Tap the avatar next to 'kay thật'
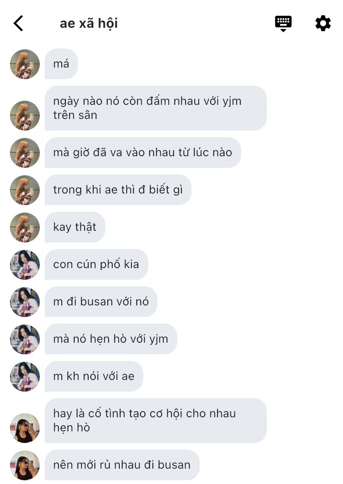Image resolution: width=343 pixels, height=484 pixels. [25, 227]
